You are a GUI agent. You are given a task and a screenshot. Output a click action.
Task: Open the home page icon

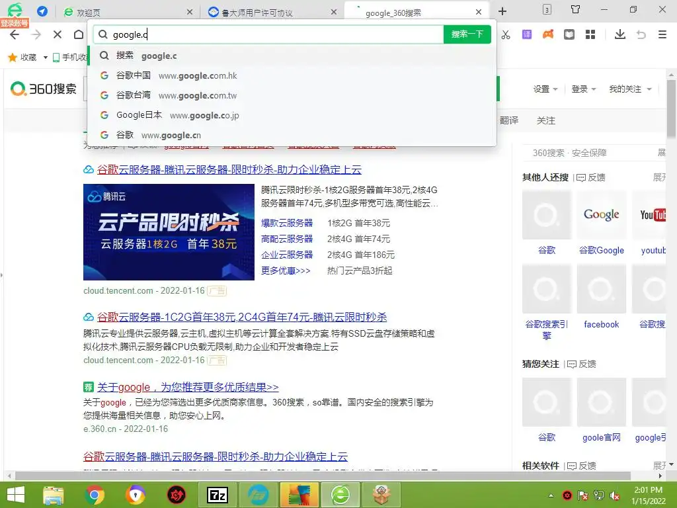tap(79, 34)
